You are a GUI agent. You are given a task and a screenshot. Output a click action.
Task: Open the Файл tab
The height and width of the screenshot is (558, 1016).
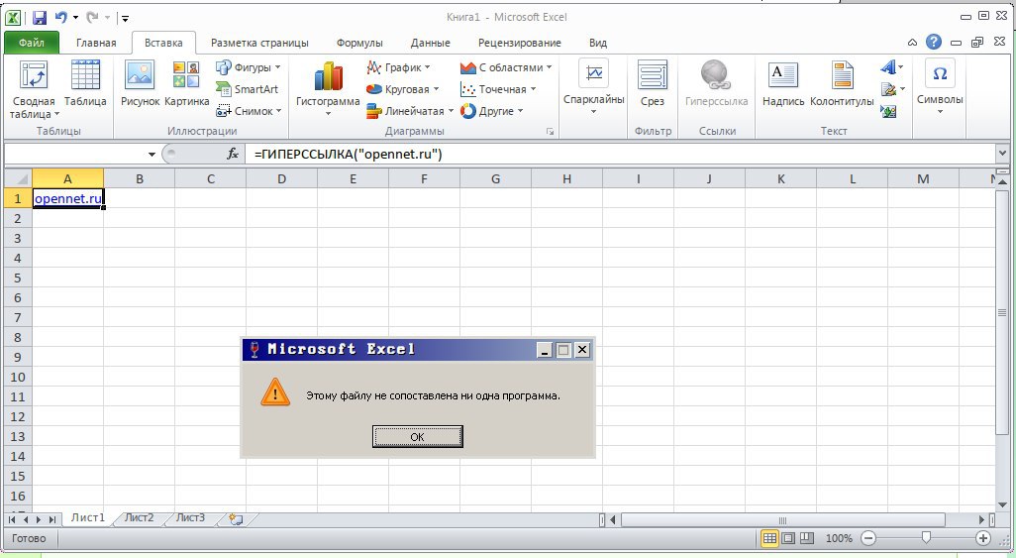31,43
